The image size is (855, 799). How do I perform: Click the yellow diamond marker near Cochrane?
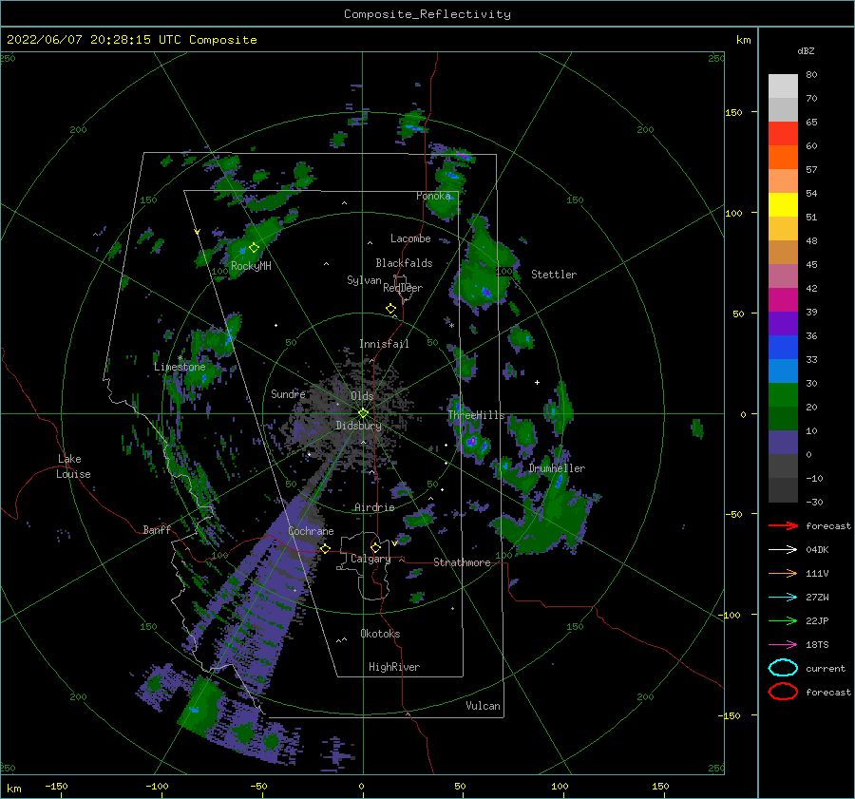(x=325, y=548)
